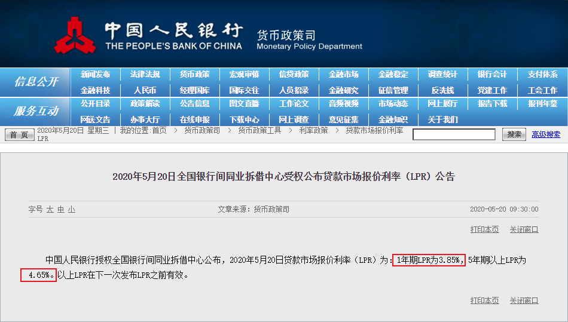Click the upper 关闭窗口 close window link

coord(524,229)
